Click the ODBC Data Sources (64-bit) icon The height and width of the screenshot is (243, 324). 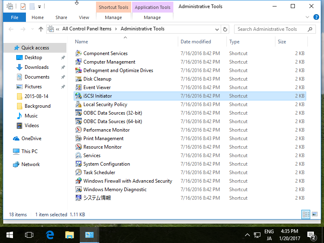[78, 121]
